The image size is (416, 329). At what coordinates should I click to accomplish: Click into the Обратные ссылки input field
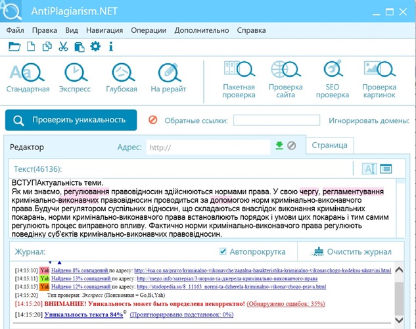pos(277,120)
